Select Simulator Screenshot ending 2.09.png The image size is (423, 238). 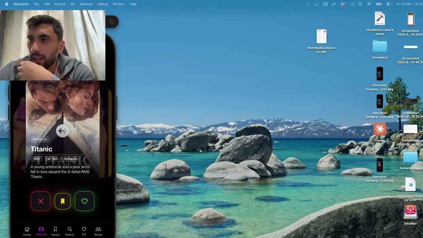380,170
